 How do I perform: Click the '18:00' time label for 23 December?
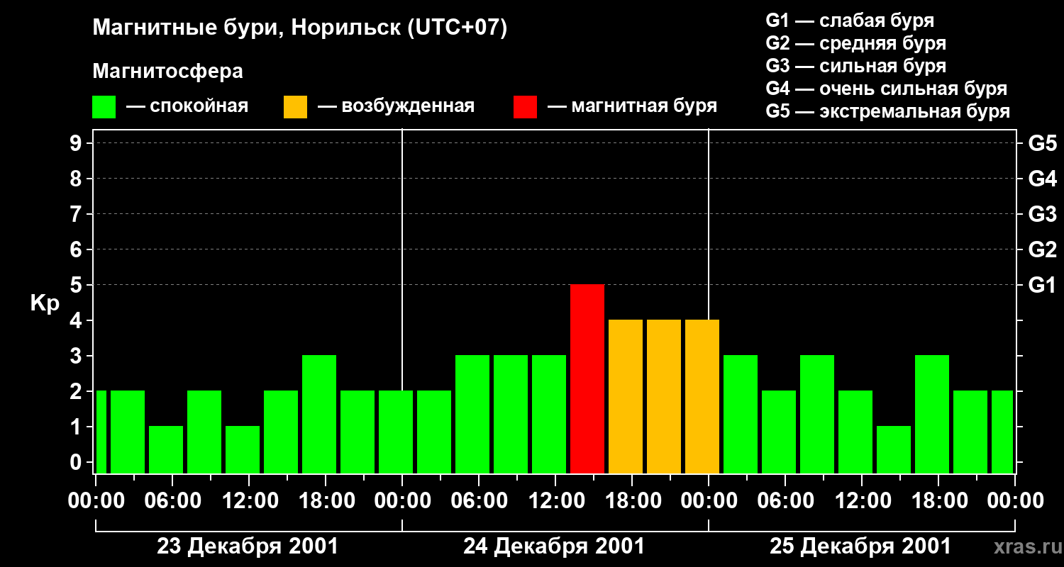(x=326, y=501)
